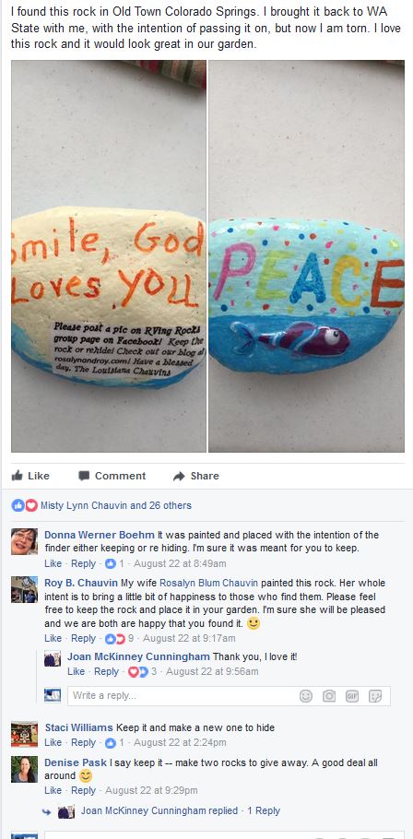Open Misty Lynn Chauvin and 26 others list
The image size is (413, 839).
[115, 505]
